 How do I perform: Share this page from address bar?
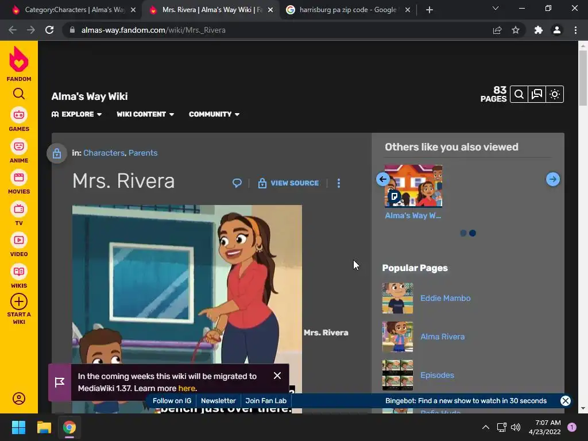click(497, 30)
